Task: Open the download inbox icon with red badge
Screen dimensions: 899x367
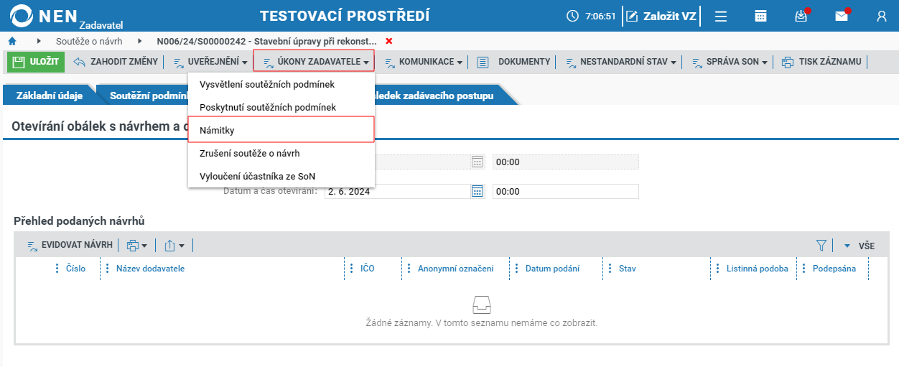Action: click(x=802, y=16)
